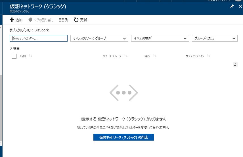
Task: Click the list's small scroll-up arrow
Action: [x=235, y=64]
